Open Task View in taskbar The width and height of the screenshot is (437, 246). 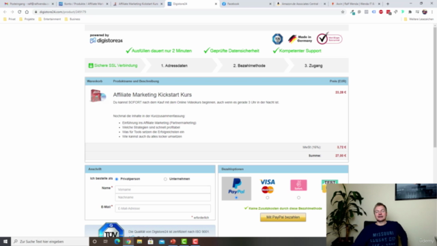[x=106, y=241]
